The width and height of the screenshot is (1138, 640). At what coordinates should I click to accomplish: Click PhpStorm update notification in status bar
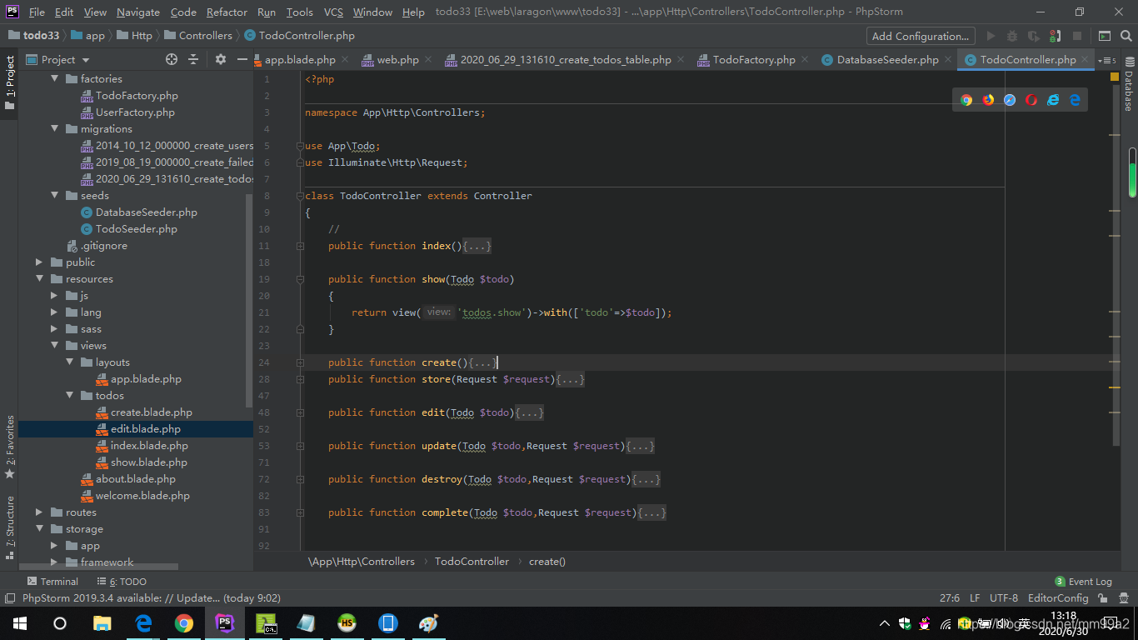click(151, 598)
